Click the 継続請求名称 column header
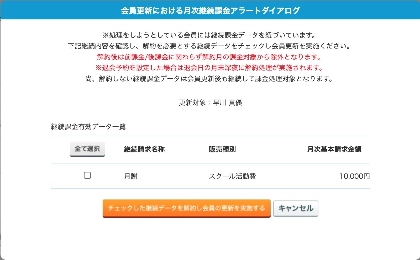This screenshot has width=420, height=260. point(144,149)
